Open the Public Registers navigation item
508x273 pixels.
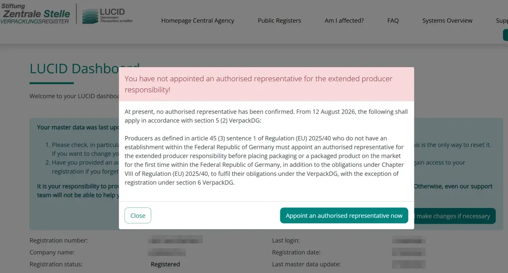(279, 20)
